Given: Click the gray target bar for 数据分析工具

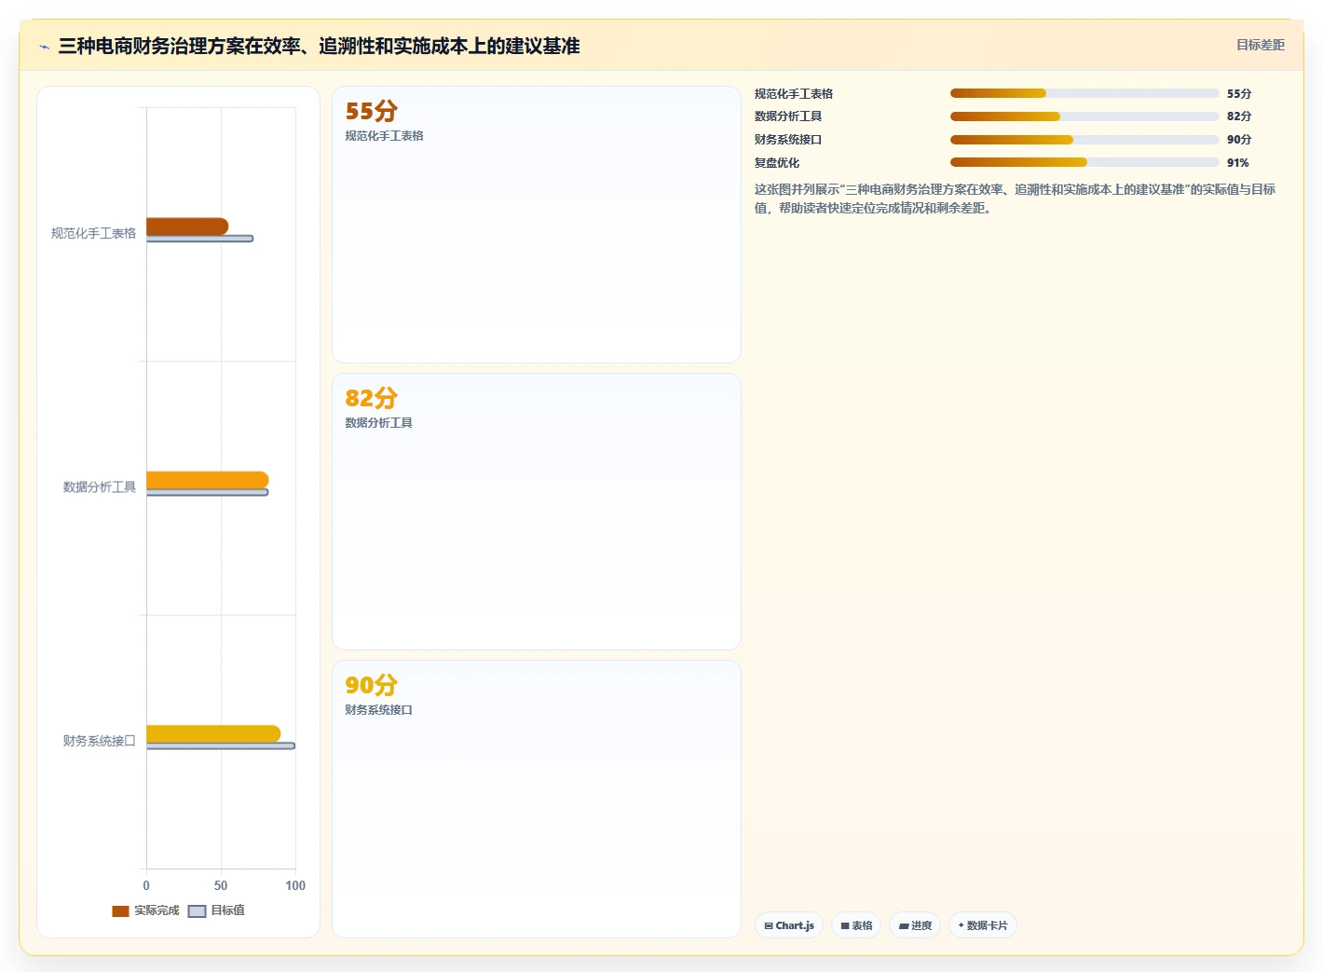Looking at the screenshot, I should (x=207, y=492).
